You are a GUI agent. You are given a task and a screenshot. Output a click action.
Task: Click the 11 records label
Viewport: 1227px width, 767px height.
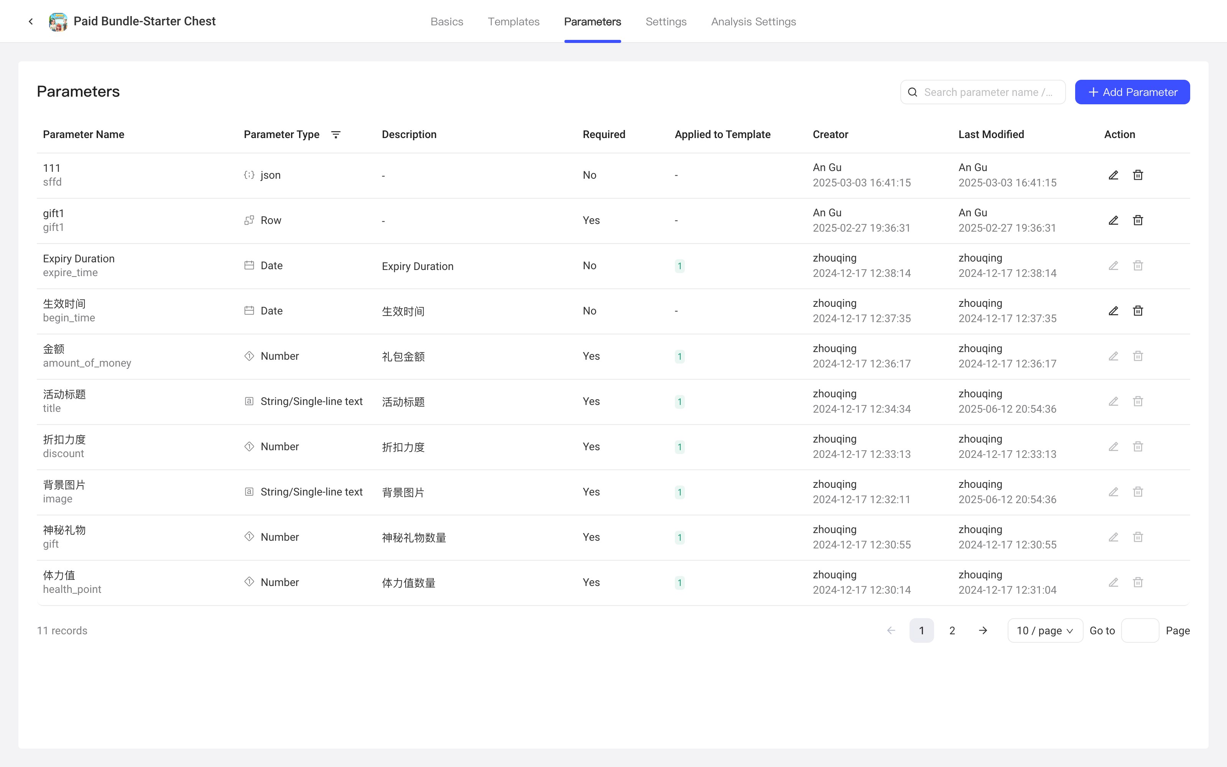coord(62,630)
